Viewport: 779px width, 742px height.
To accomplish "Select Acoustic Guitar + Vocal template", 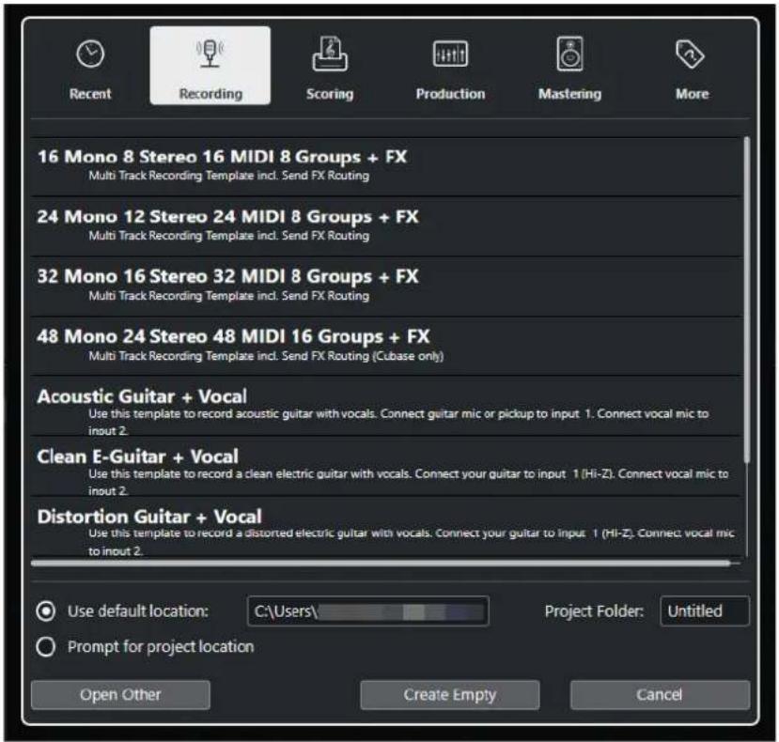I will tap(386, 407).
